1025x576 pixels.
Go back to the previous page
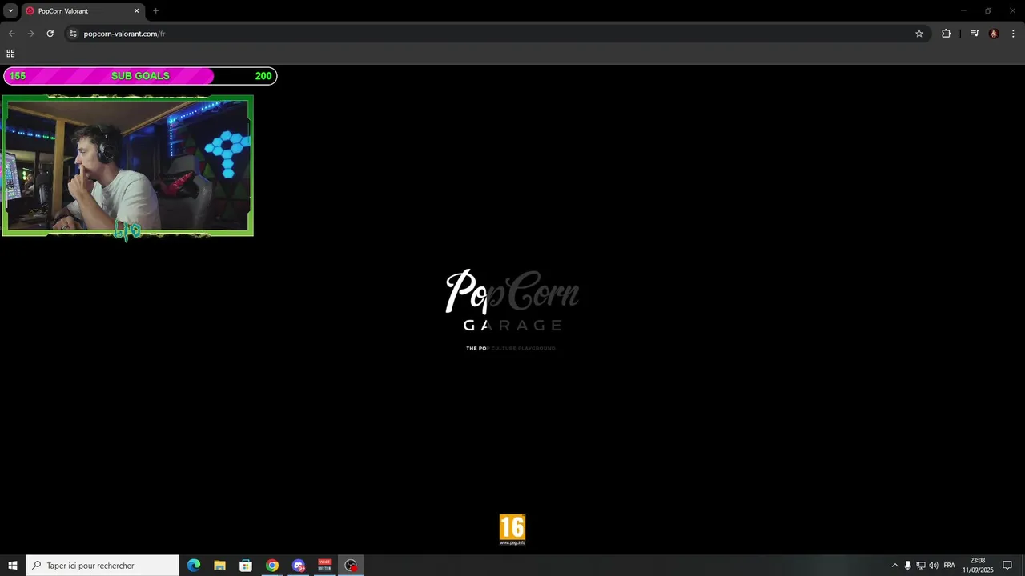click(11, 34)
